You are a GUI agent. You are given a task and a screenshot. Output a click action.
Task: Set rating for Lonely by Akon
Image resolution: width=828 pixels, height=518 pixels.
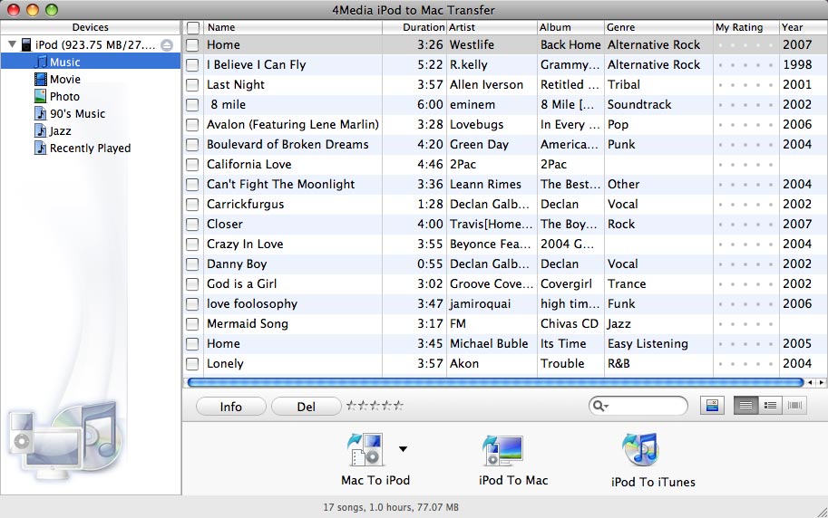(x=746, y=363)
